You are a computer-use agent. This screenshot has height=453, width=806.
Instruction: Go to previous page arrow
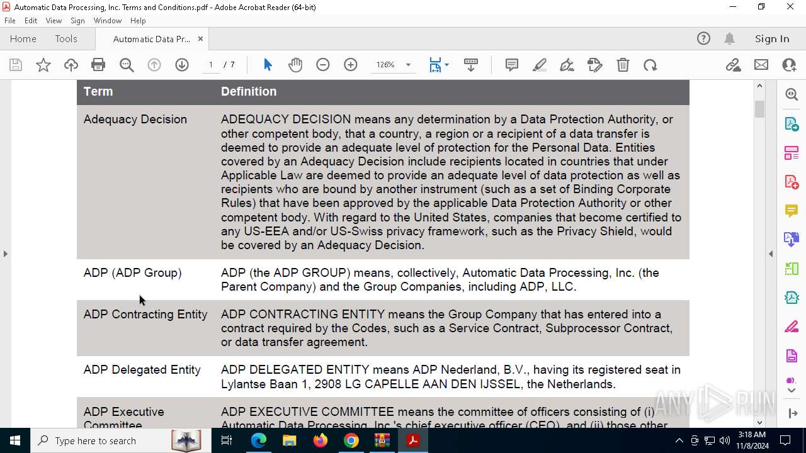[x=154, y=65]
